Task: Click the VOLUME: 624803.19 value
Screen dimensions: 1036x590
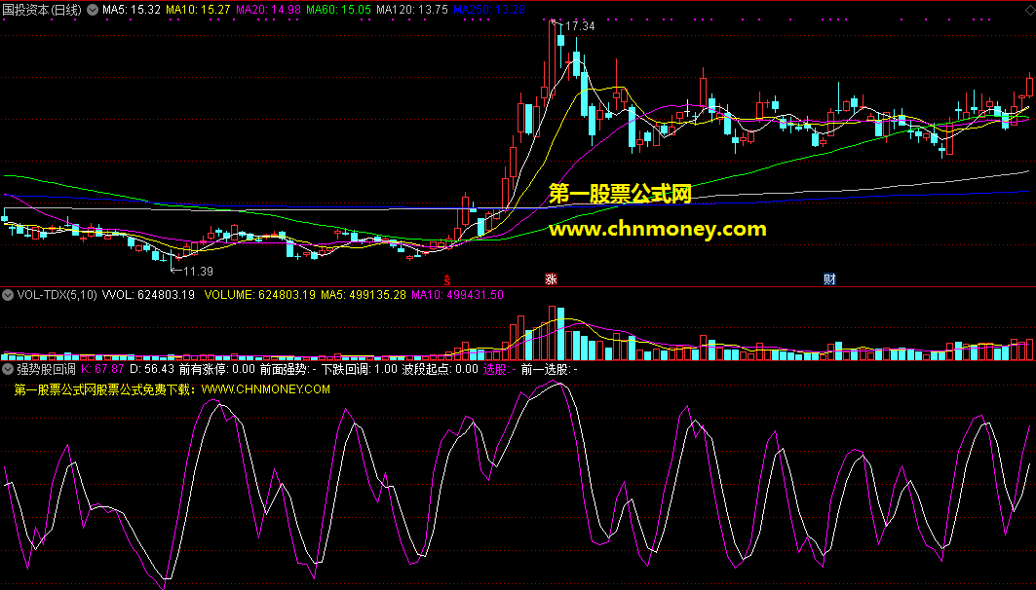Action: click(259, 295)
